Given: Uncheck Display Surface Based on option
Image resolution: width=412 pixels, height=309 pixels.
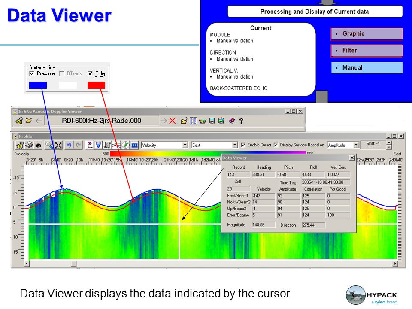Looking at the screenshot, I should point(276,145).
